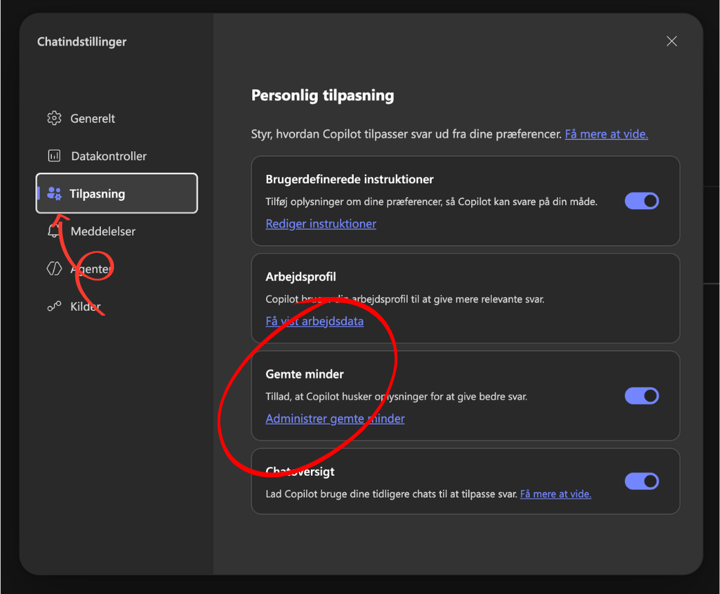
Task: Open Administrer gemte minder link
Action: coord(335,419)
